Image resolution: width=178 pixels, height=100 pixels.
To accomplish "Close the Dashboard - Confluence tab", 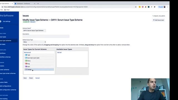I will pos(34,4).
